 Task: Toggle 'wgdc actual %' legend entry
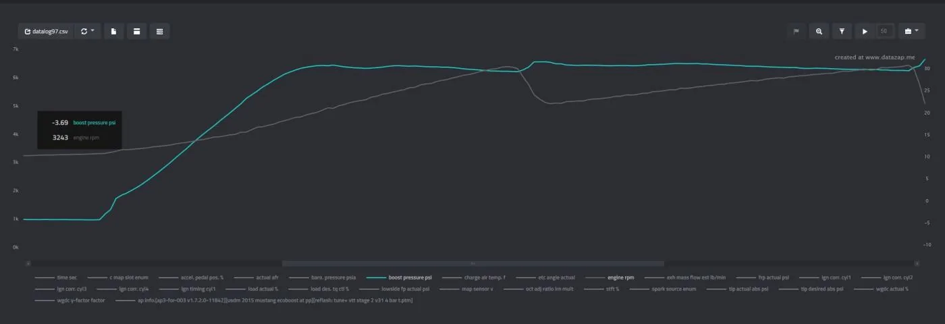point(881,288)
